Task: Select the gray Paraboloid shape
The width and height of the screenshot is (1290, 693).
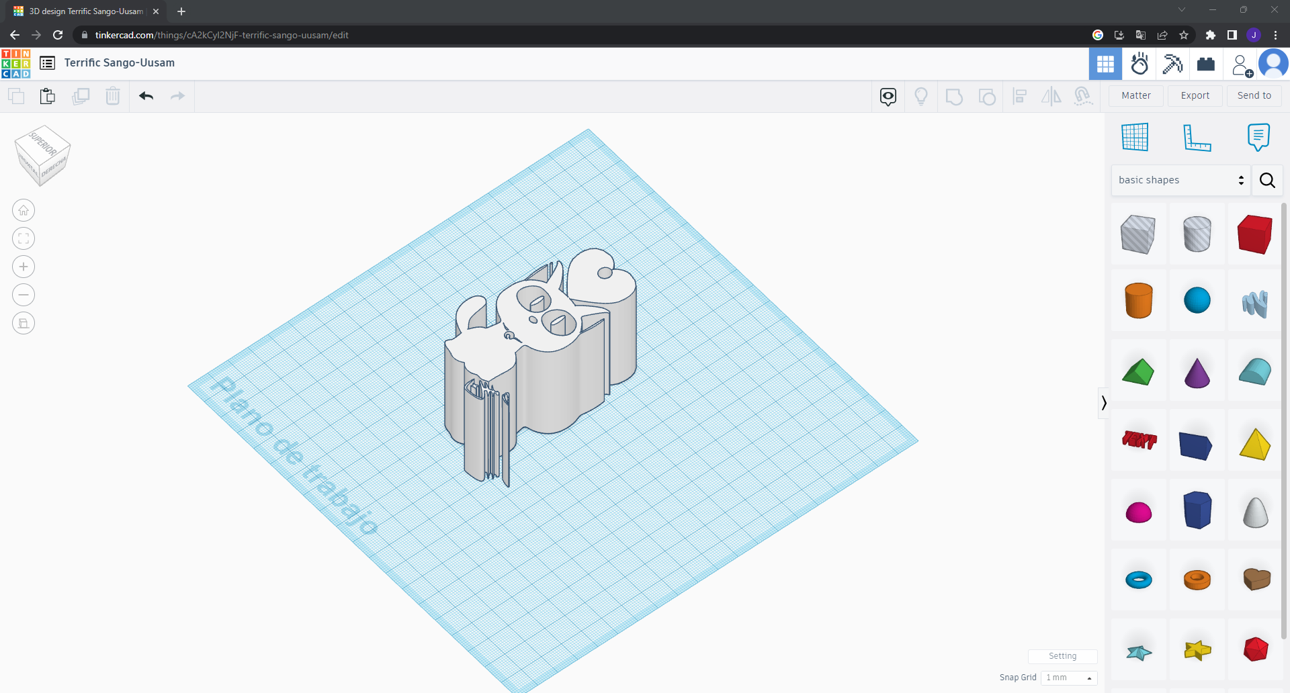Action: click(1255, 512)
